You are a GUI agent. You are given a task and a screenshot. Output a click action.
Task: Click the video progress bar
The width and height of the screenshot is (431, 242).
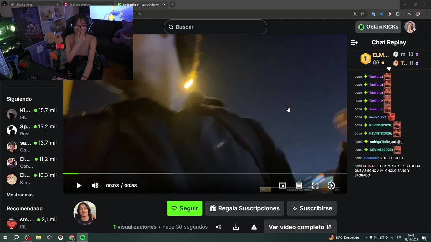205,174
